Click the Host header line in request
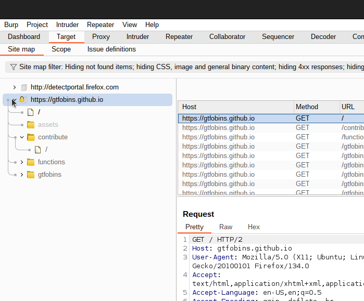 [x=242, y=248]
